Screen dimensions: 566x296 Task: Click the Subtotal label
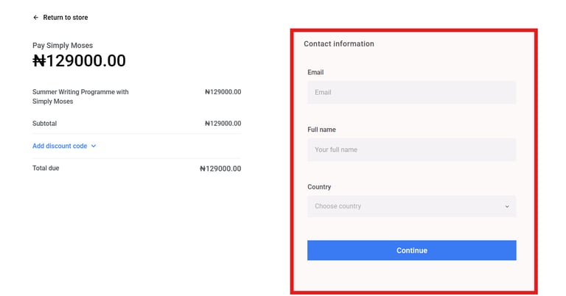[44, 124]
